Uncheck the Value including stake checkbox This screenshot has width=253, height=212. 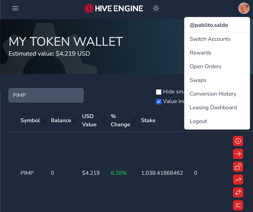coord(158,102)
